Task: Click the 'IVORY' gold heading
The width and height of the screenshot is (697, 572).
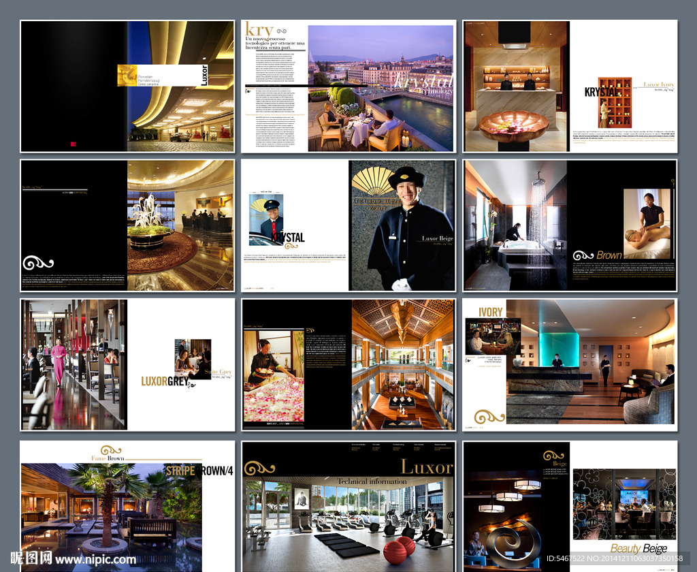Action: [490, 313]
